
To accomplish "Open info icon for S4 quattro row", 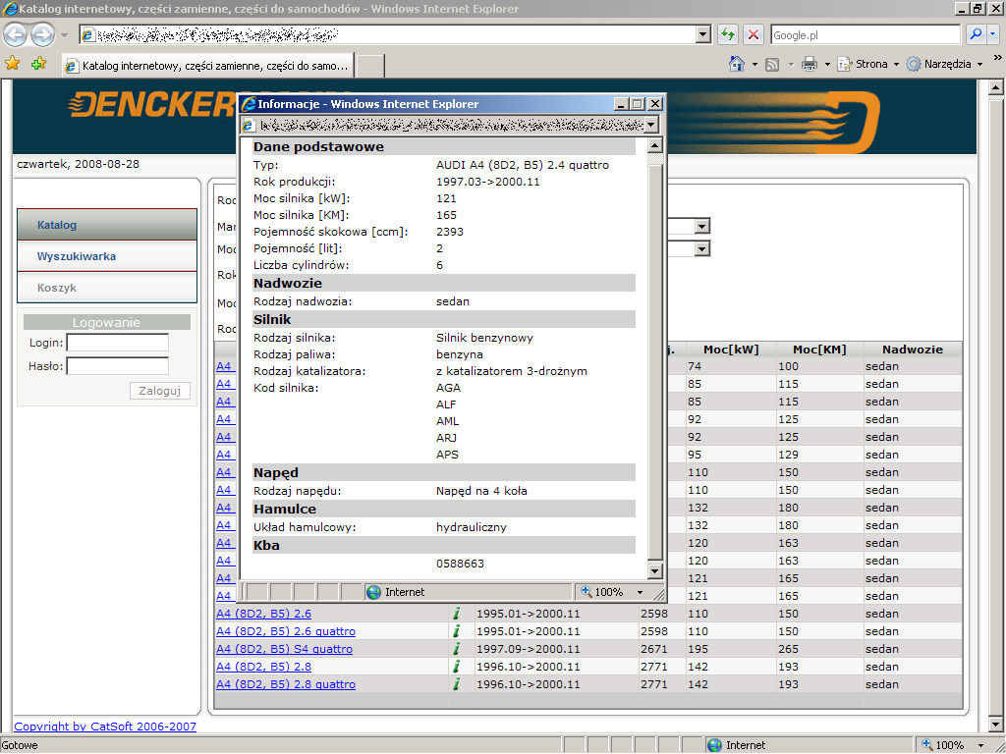I will (456, 649).
